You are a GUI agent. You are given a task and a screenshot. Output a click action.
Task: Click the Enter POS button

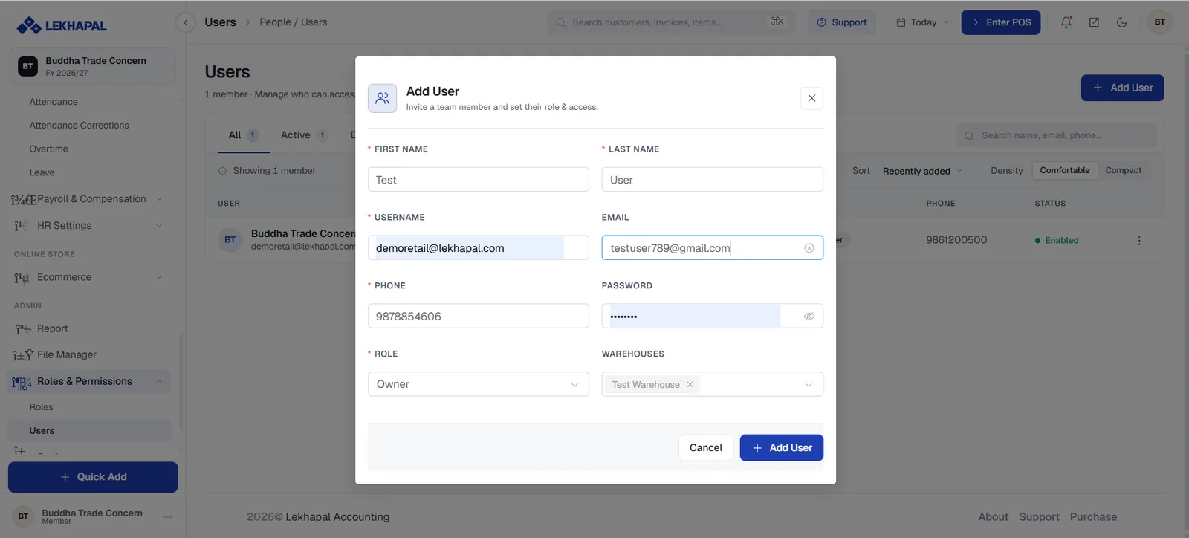(x=1000, y=22)
